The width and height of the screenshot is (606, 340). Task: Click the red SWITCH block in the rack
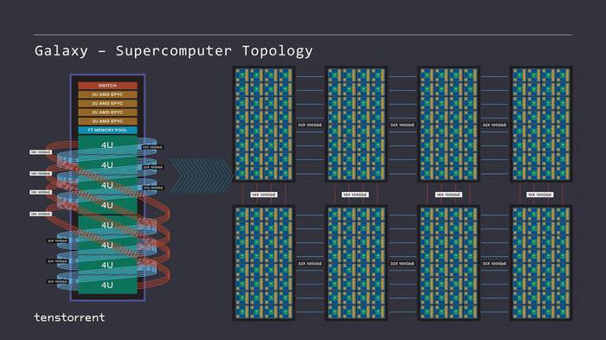pyautogui.click(x=107, y=86)
